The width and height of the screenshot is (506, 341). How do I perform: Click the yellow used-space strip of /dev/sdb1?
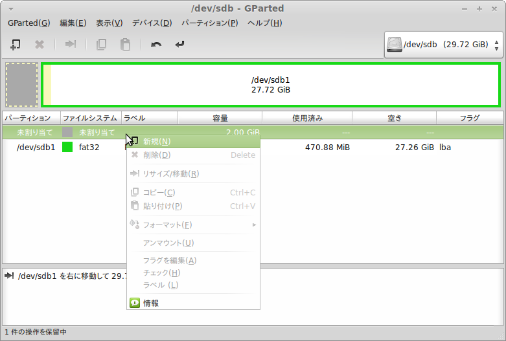tap(47, 85)
